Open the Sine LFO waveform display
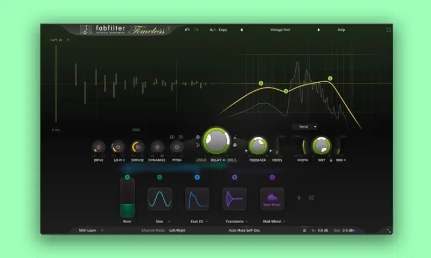The width and height of the screenshot is (431, 258). coord(159,199)
